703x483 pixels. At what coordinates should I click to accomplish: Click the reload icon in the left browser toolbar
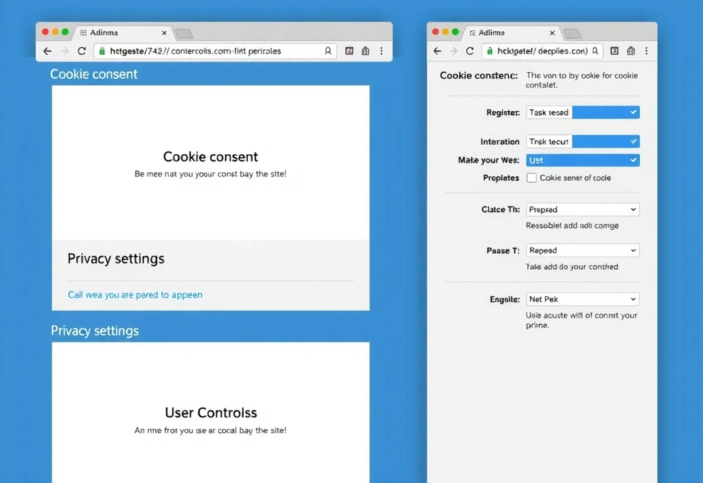[82, 51]
